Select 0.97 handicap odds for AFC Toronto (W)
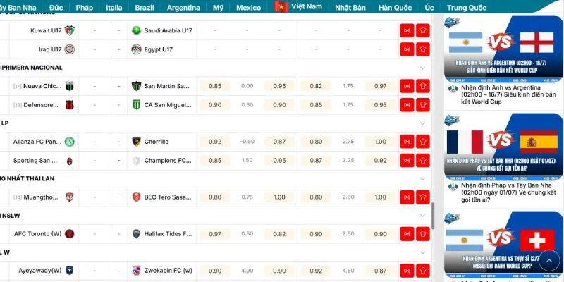This screenshot has height=282, width=564. click(x=215, y=234)
